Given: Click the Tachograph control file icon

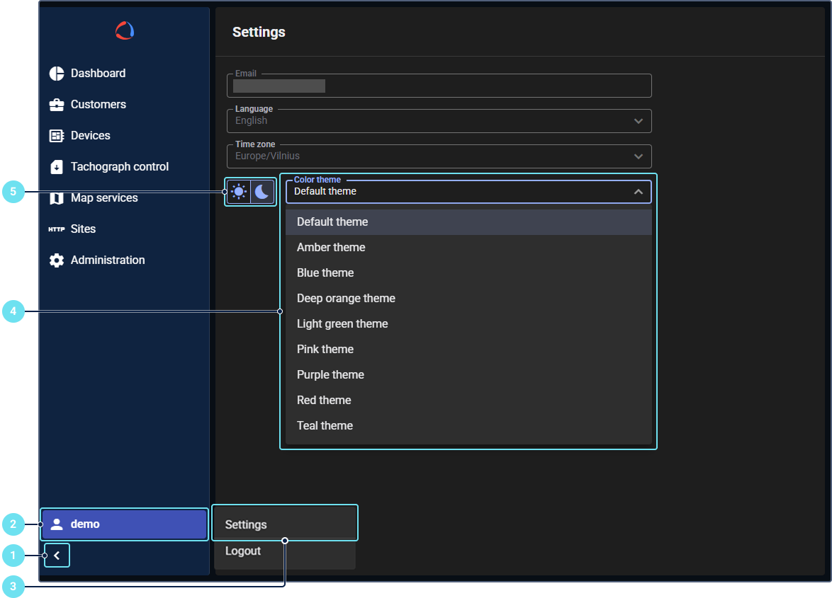Looking at the screenshot, I should (x=57, y=167).
